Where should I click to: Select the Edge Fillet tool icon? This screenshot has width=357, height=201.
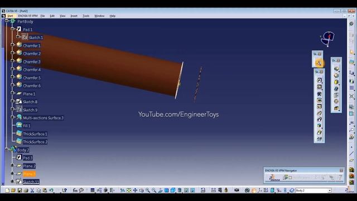coord(336,69)
